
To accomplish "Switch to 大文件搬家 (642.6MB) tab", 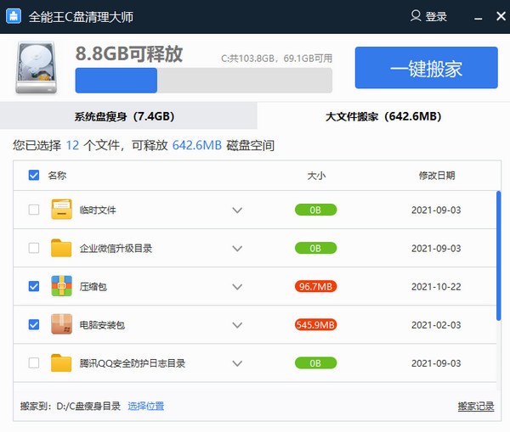I will (x=383, y=116).
